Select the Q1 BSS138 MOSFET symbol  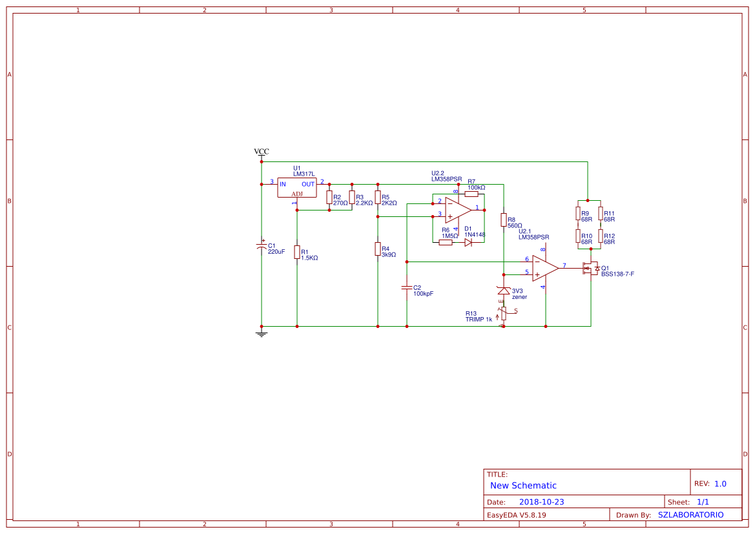click(x=590, y=268)
